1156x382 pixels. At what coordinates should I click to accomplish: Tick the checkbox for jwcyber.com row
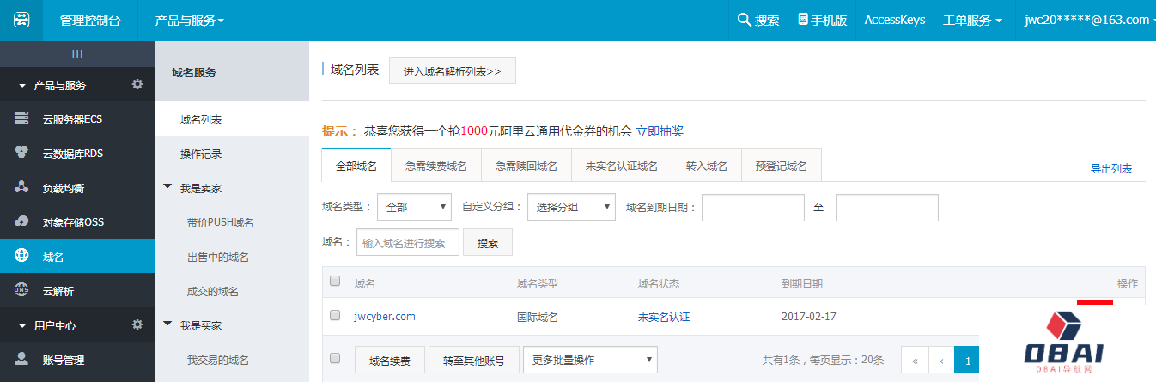[335, 315]
